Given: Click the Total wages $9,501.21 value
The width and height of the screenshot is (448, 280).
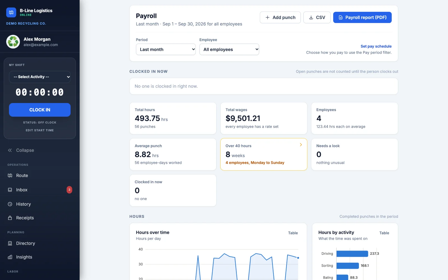Looking at the screenshot, I should pyautogui.click(x=243, y=118).
